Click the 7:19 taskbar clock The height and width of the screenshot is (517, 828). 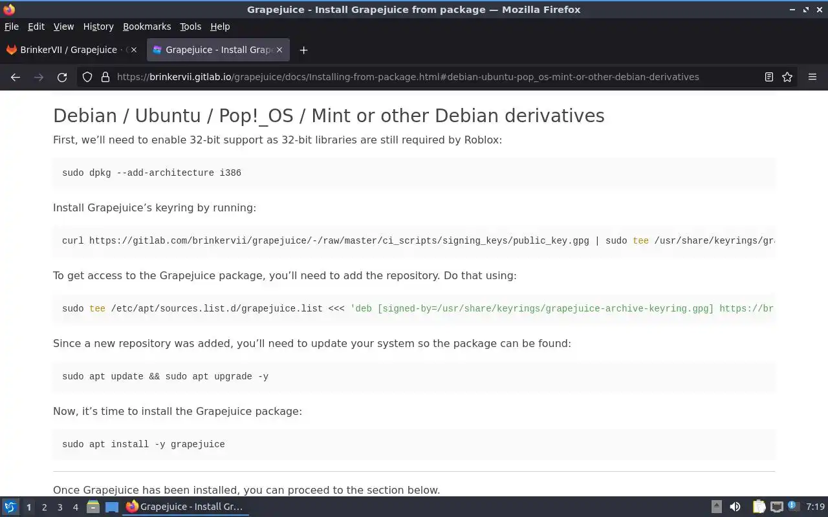tap(815, 507)
